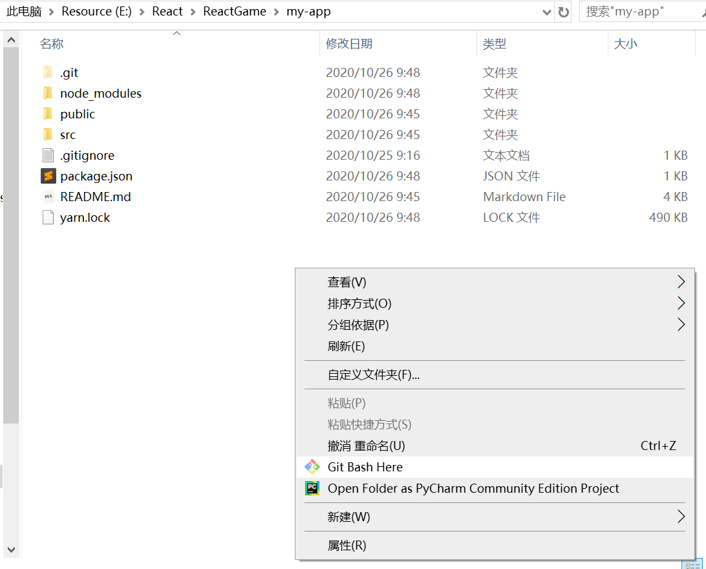Screen dimensions: 706x569
Task: Click my-app in the breadcrumb path
Action: (308, 11)
